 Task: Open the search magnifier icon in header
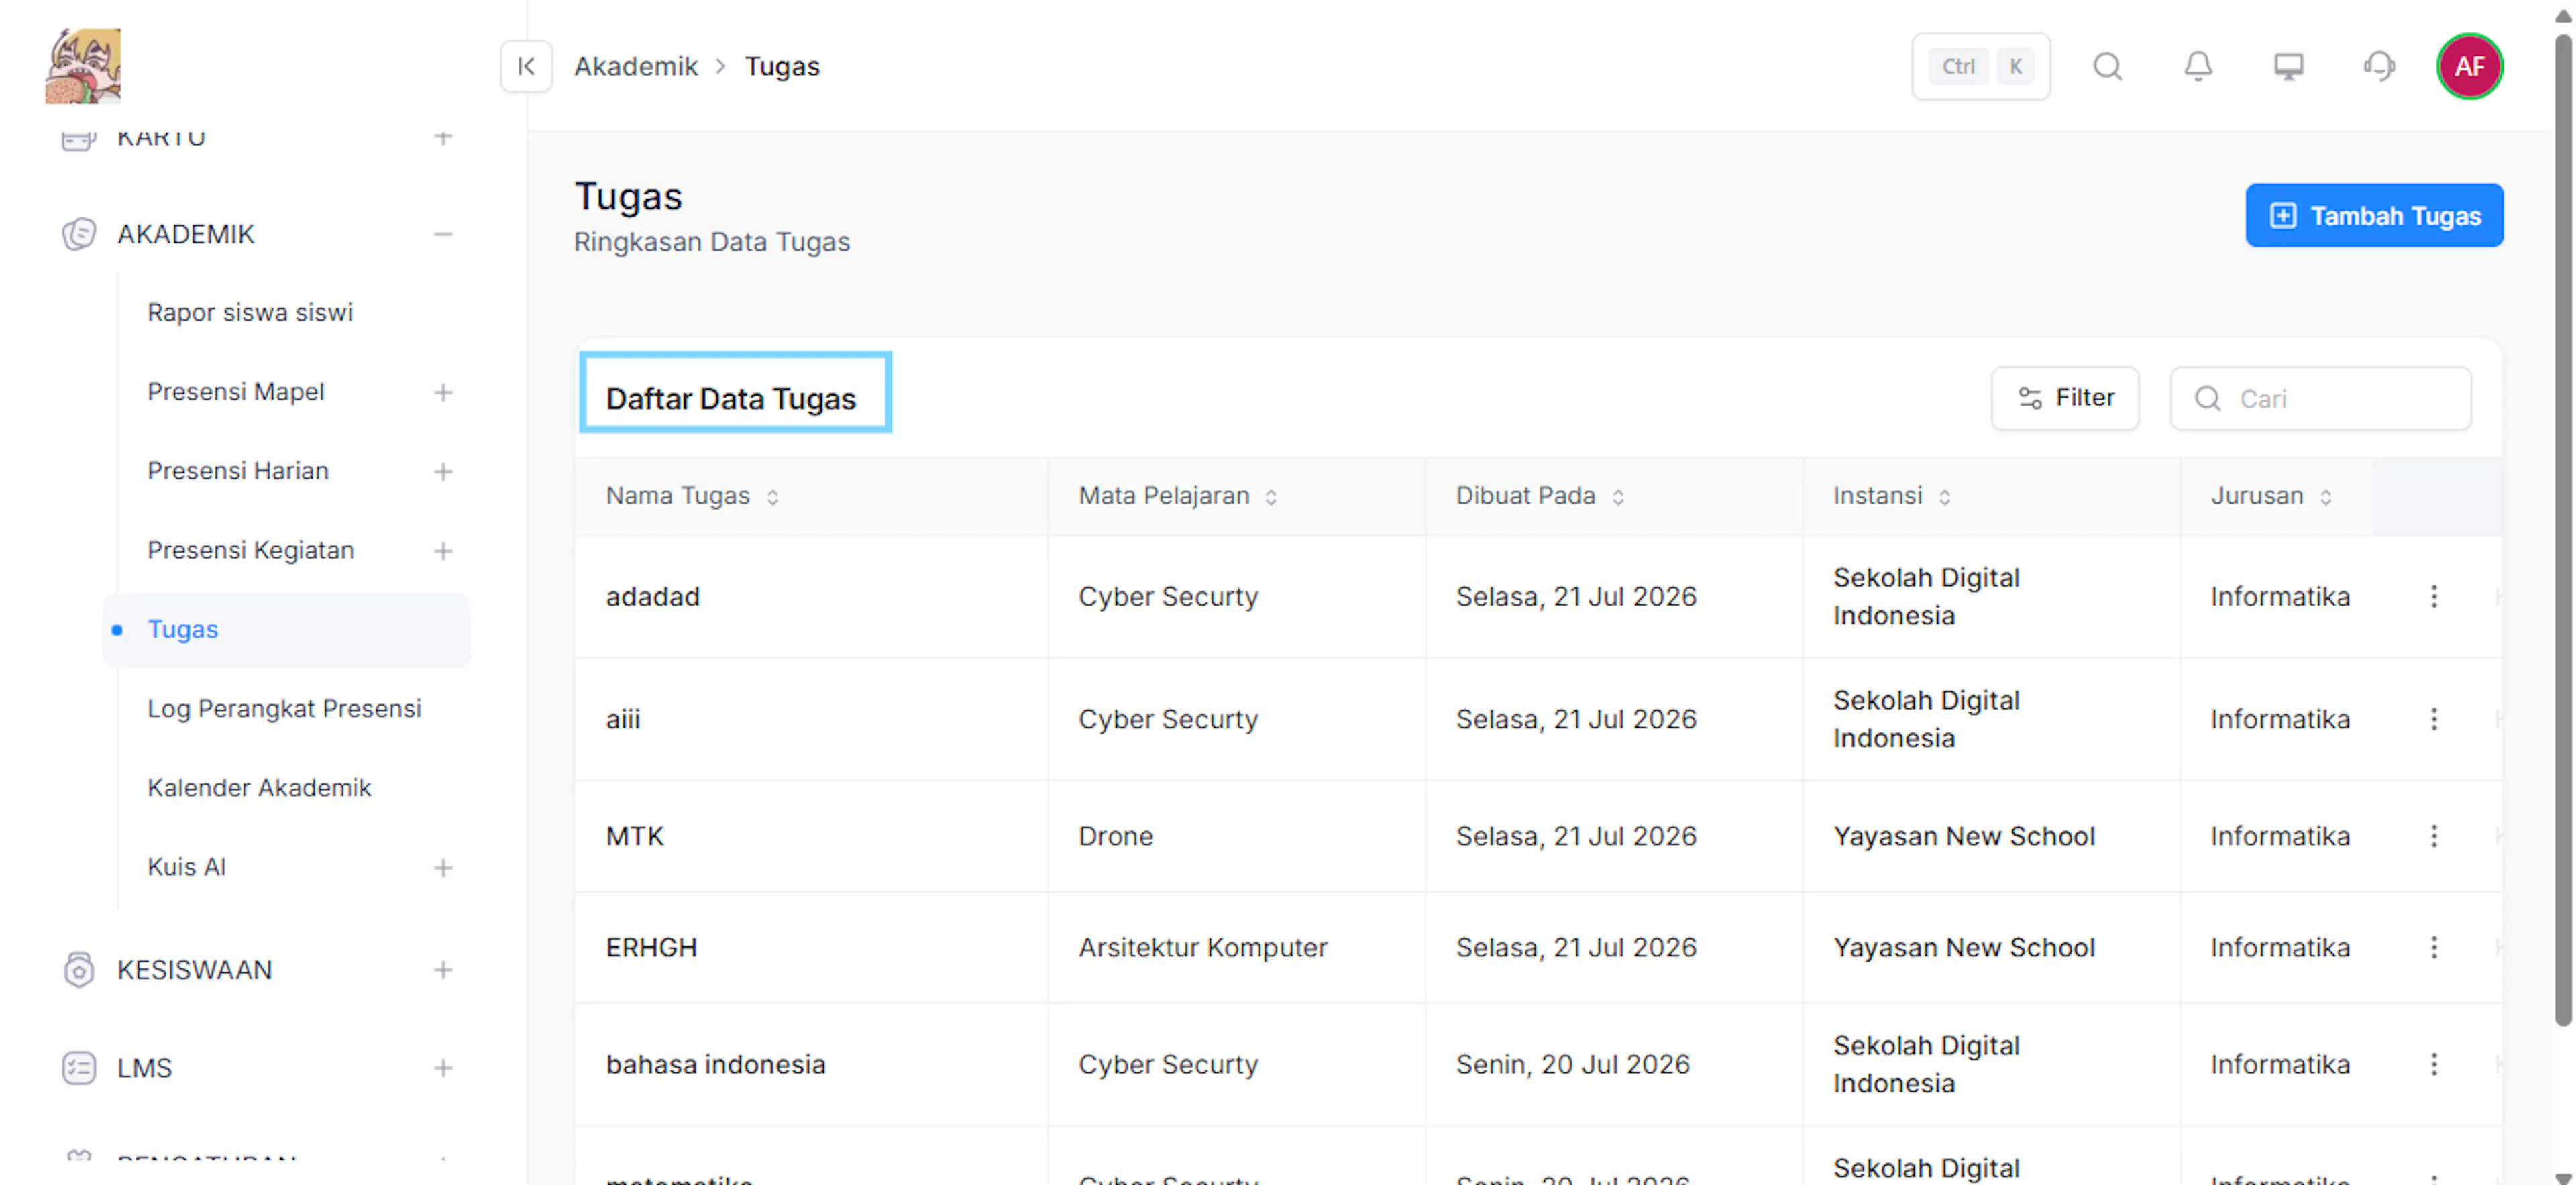2107,66
